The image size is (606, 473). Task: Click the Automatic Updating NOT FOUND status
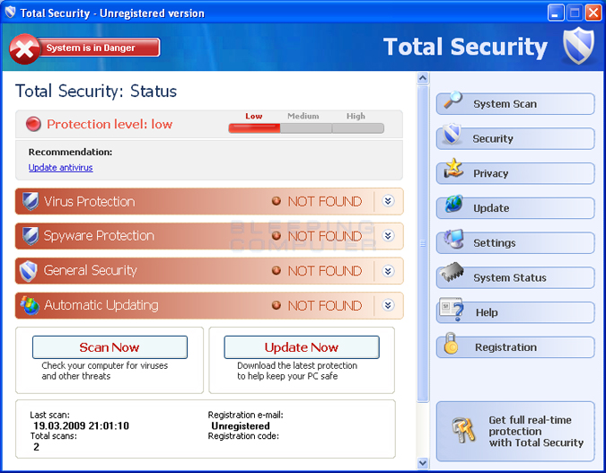pos(325,306)
